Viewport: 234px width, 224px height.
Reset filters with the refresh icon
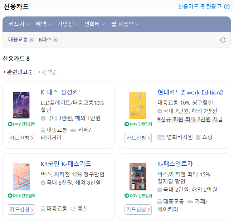tap(223, 40)
